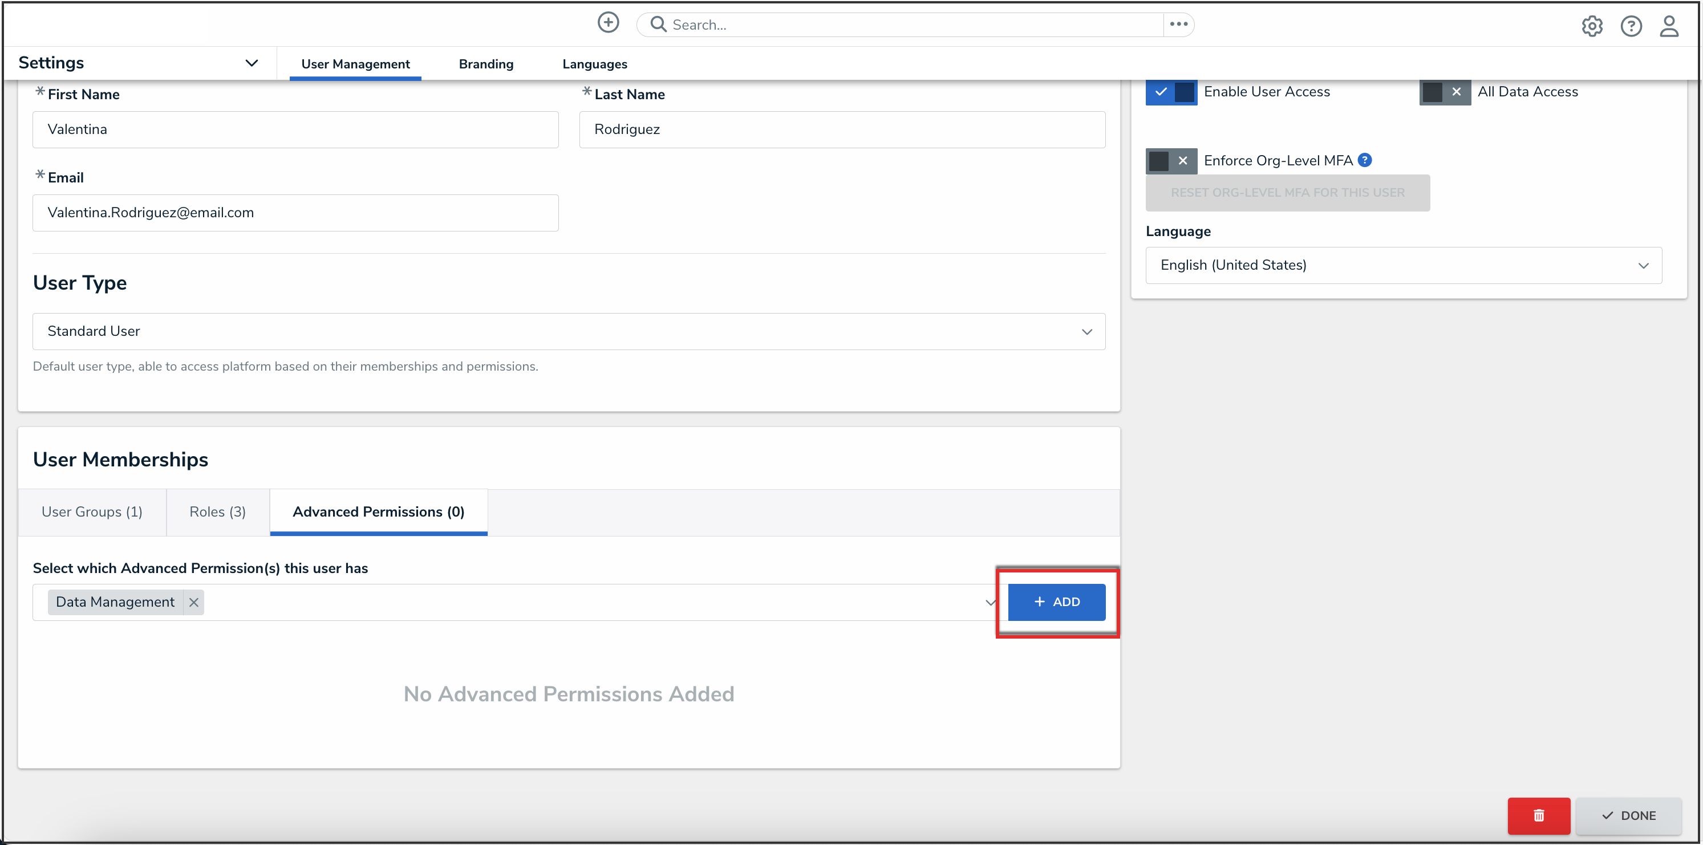Open the settings gear icon

pyautogui.click(x=1591, y=26)
